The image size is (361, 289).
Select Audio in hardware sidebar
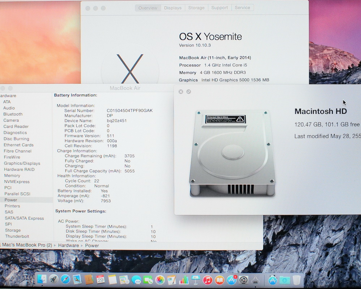click(x=9, y=108)
